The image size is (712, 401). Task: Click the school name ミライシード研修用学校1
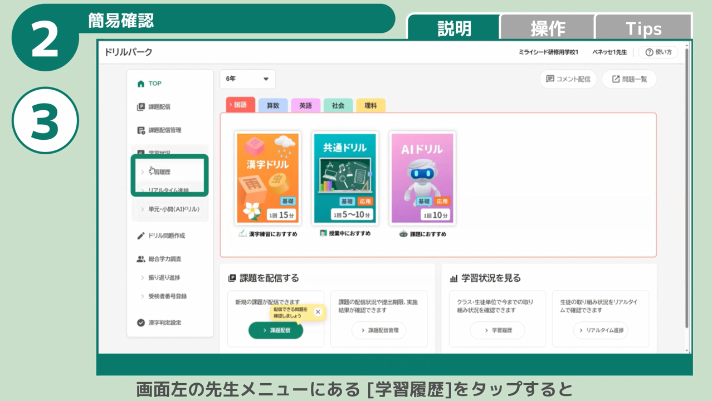tap(548, 52)
